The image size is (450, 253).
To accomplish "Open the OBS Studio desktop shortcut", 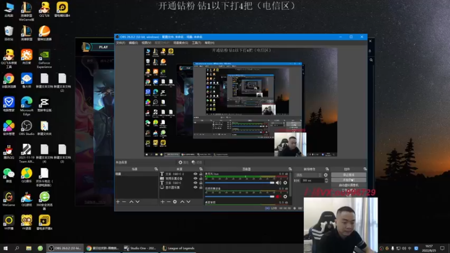I will [26, 128].
